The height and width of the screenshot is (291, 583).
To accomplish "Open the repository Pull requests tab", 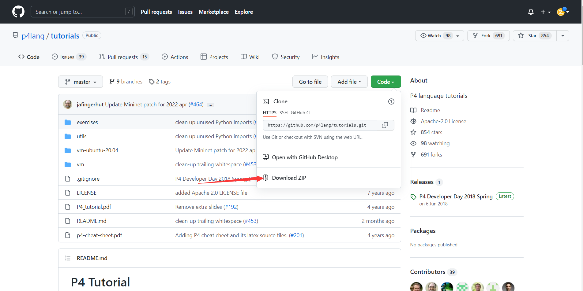I will pos(124,57).
